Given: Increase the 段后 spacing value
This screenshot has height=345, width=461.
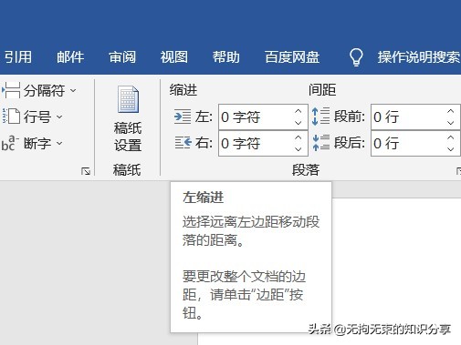Looking at the screenshot, I should (x=451, y=137).
